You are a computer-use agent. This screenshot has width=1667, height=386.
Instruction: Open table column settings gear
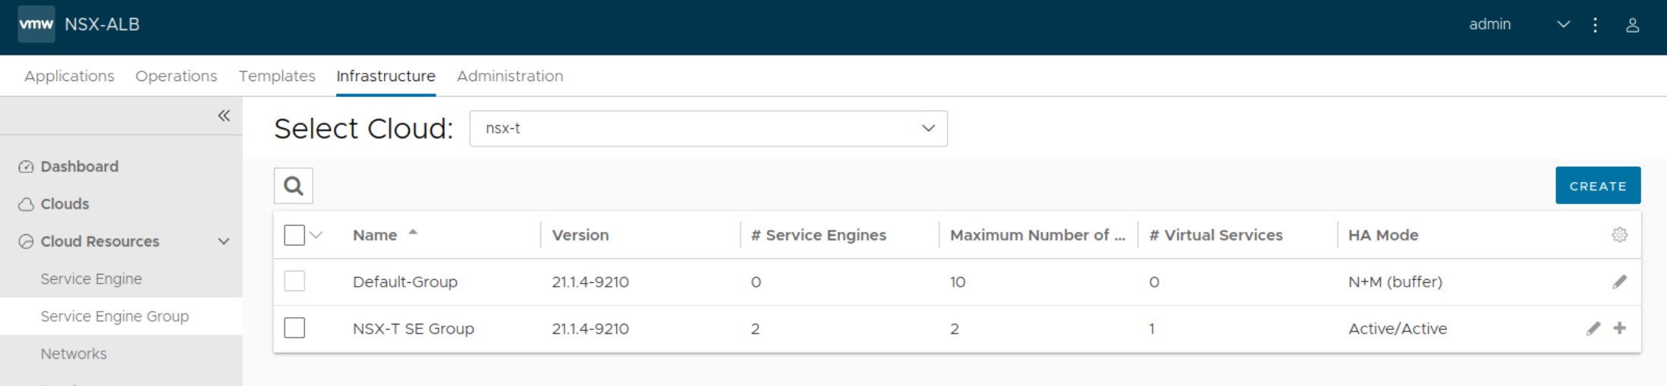point(1619,235)
